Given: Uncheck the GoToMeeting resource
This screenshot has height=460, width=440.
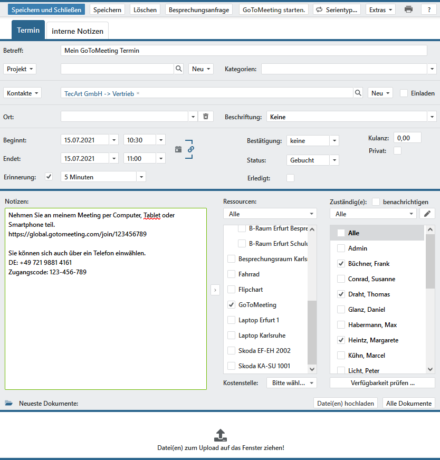Looking at the screenshot, I should click(231, 305).
